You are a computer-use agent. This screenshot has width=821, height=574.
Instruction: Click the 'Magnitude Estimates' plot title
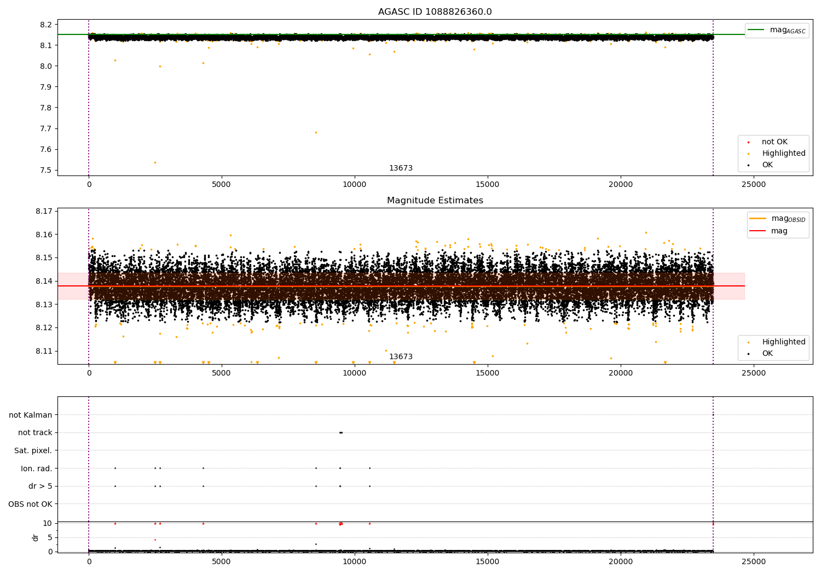[435, 201]
